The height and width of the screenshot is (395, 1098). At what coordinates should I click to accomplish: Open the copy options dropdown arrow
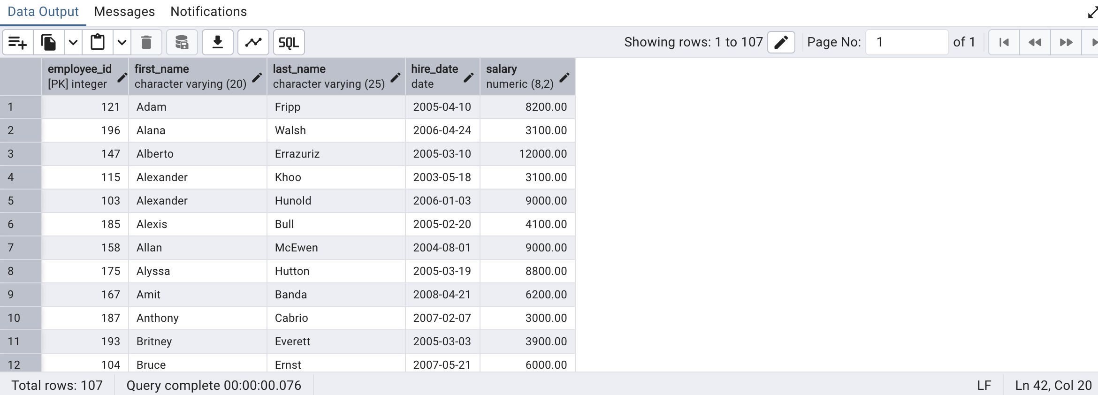tap(73, 43)
